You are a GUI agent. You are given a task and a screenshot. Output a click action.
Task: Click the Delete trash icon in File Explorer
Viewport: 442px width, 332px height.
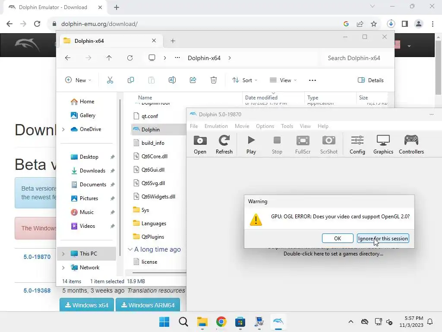click(214, 80)
